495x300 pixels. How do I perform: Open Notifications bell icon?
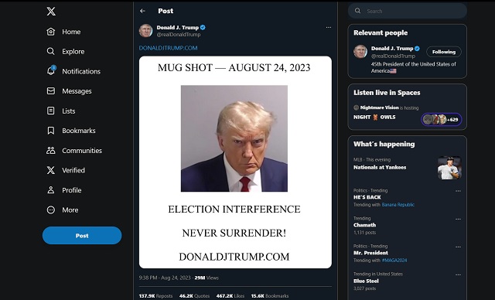[51, 71]
